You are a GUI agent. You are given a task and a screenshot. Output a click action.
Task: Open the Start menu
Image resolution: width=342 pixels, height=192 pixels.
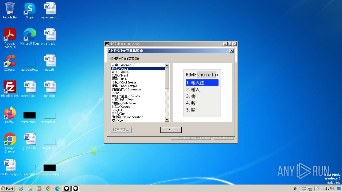click(7, 189)
